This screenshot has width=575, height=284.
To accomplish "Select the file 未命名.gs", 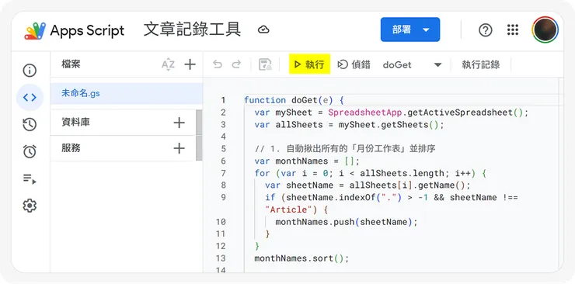I will pyautogui.click(x=126, y=94).
